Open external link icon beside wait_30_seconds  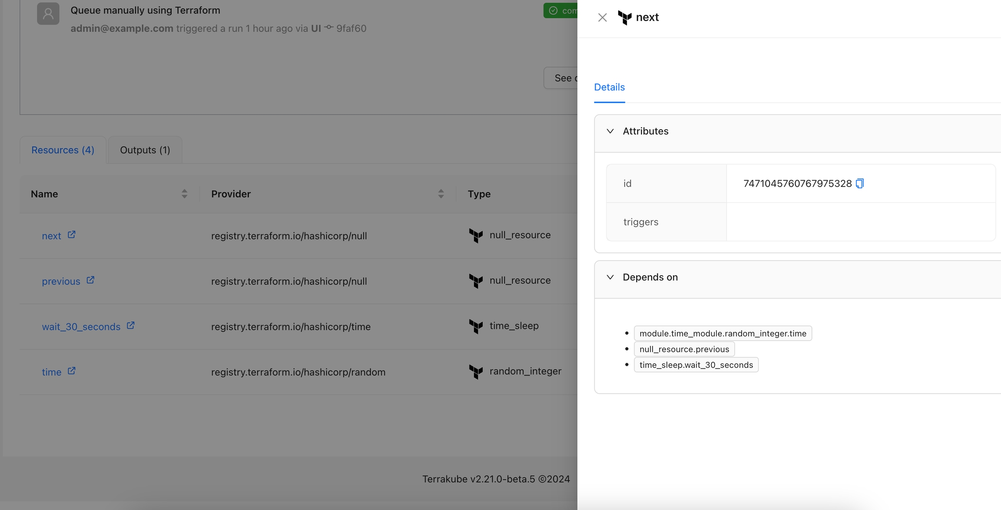click(x=130, y=325)
